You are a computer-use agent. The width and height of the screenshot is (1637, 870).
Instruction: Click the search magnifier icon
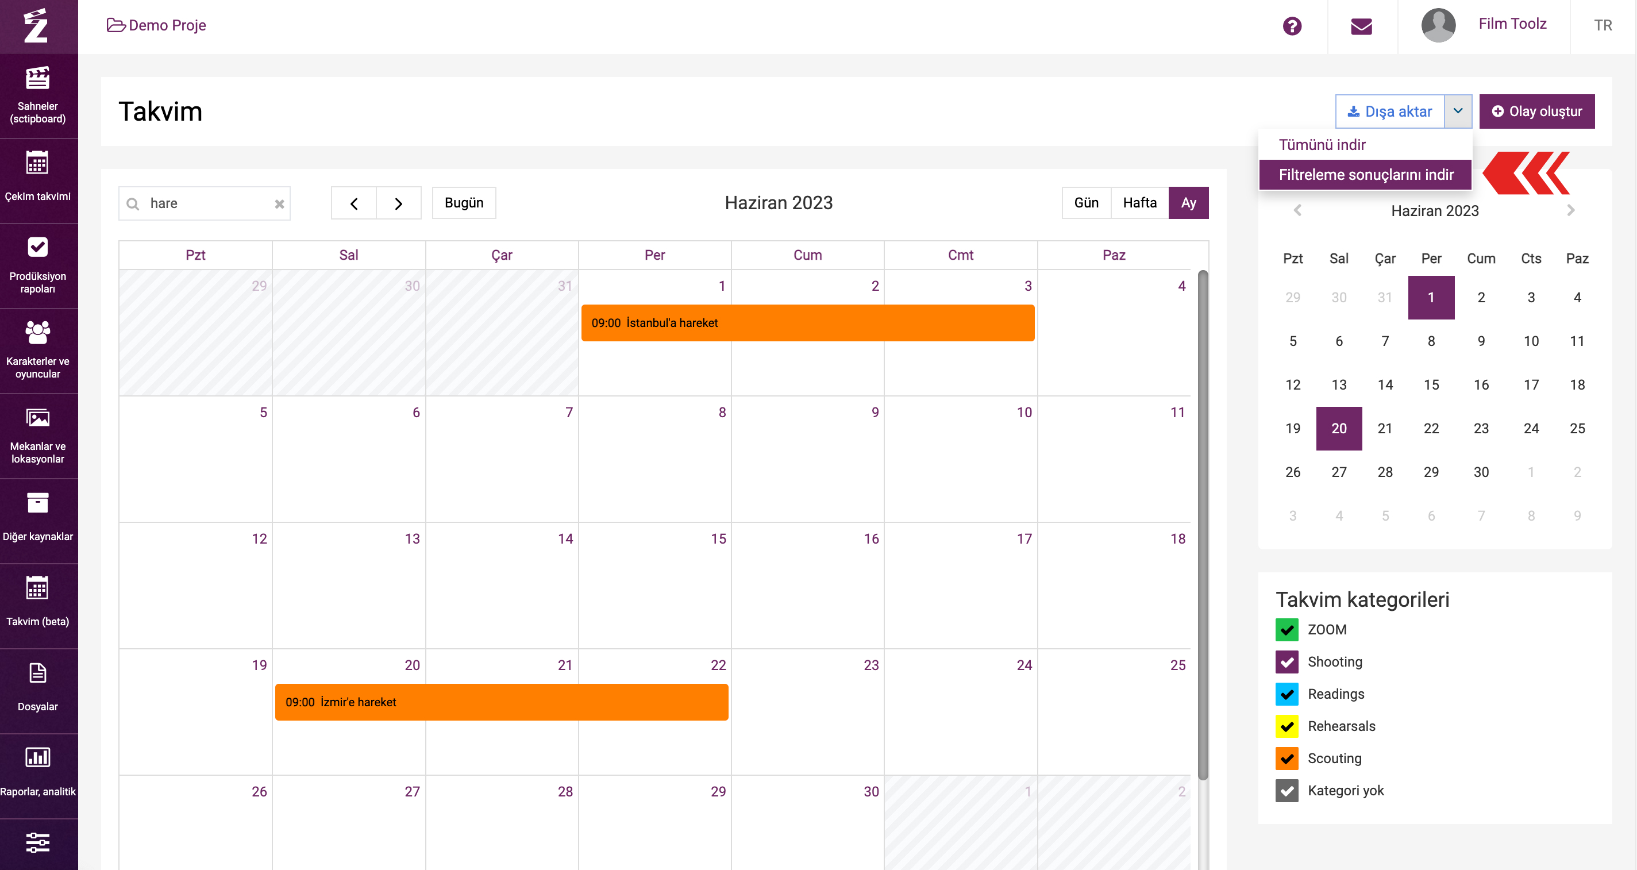click(133, 204)
